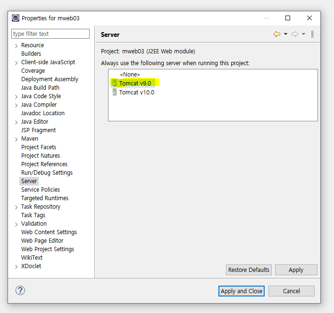
Task: Expand the XDoclet node
Action: (x=16, y=267)
